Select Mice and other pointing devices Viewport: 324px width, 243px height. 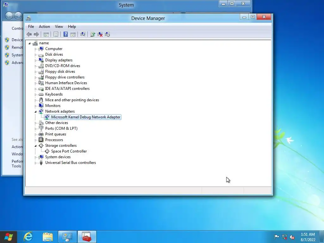(72, 100)
